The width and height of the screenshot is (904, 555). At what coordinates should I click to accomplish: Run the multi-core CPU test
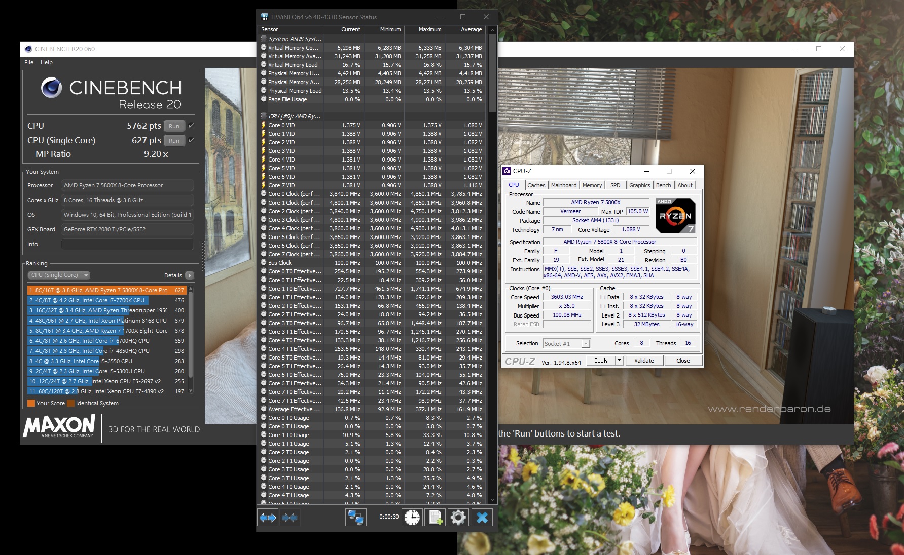pos(174,126)
